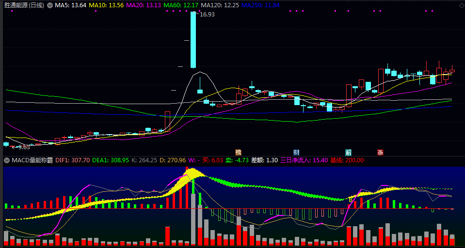This screenshot has width=465, height=248.
Task: Click the 财 marker below the chart
Action: 296,153
